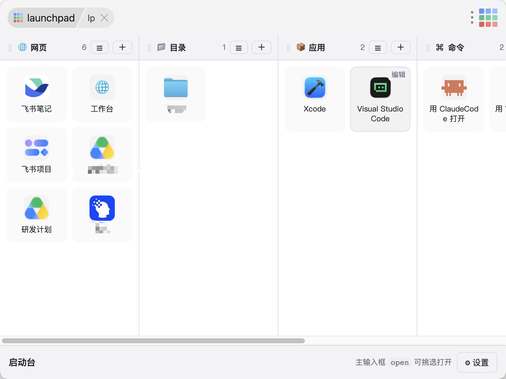Click the item count 1 in 目录 header
506x379 pixels.
coord(224,47)
